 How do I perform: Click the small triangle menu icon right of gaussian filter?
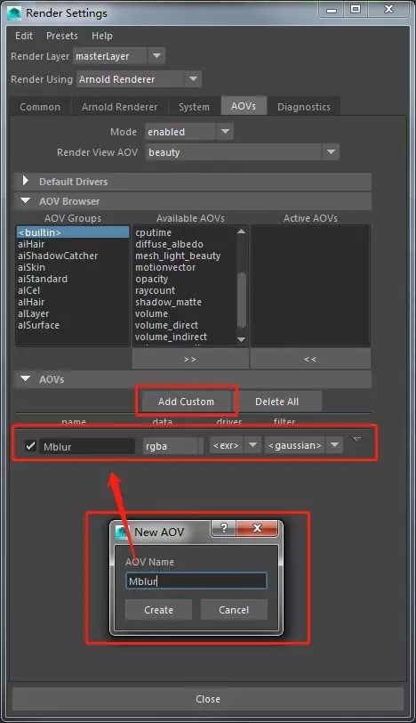pos(356,439)
